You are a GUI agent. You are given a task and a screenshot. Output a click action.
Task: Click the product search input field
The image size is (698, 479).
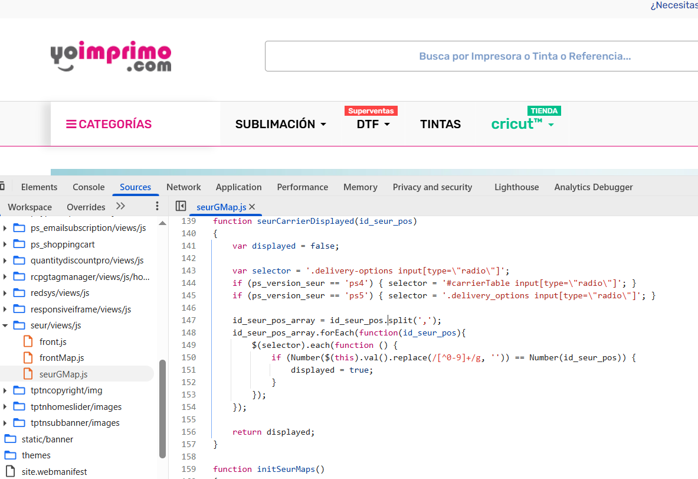[481, 56]
